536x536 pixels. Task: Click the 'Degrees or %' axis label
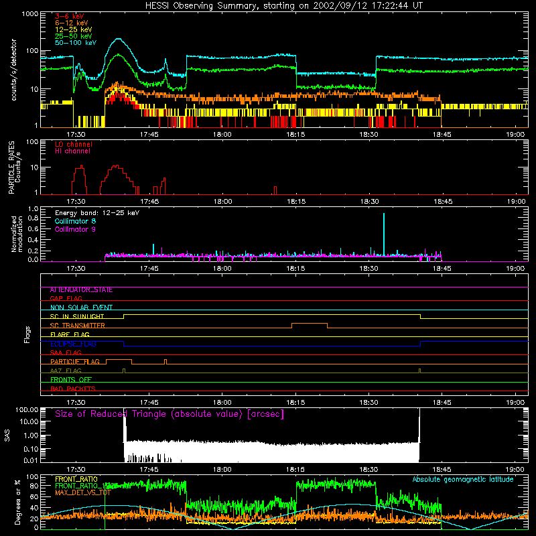pos(17,502)
